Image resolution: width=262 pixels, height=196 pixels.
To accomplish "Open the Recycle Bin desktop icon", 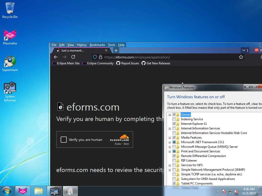I will point(10,10).
